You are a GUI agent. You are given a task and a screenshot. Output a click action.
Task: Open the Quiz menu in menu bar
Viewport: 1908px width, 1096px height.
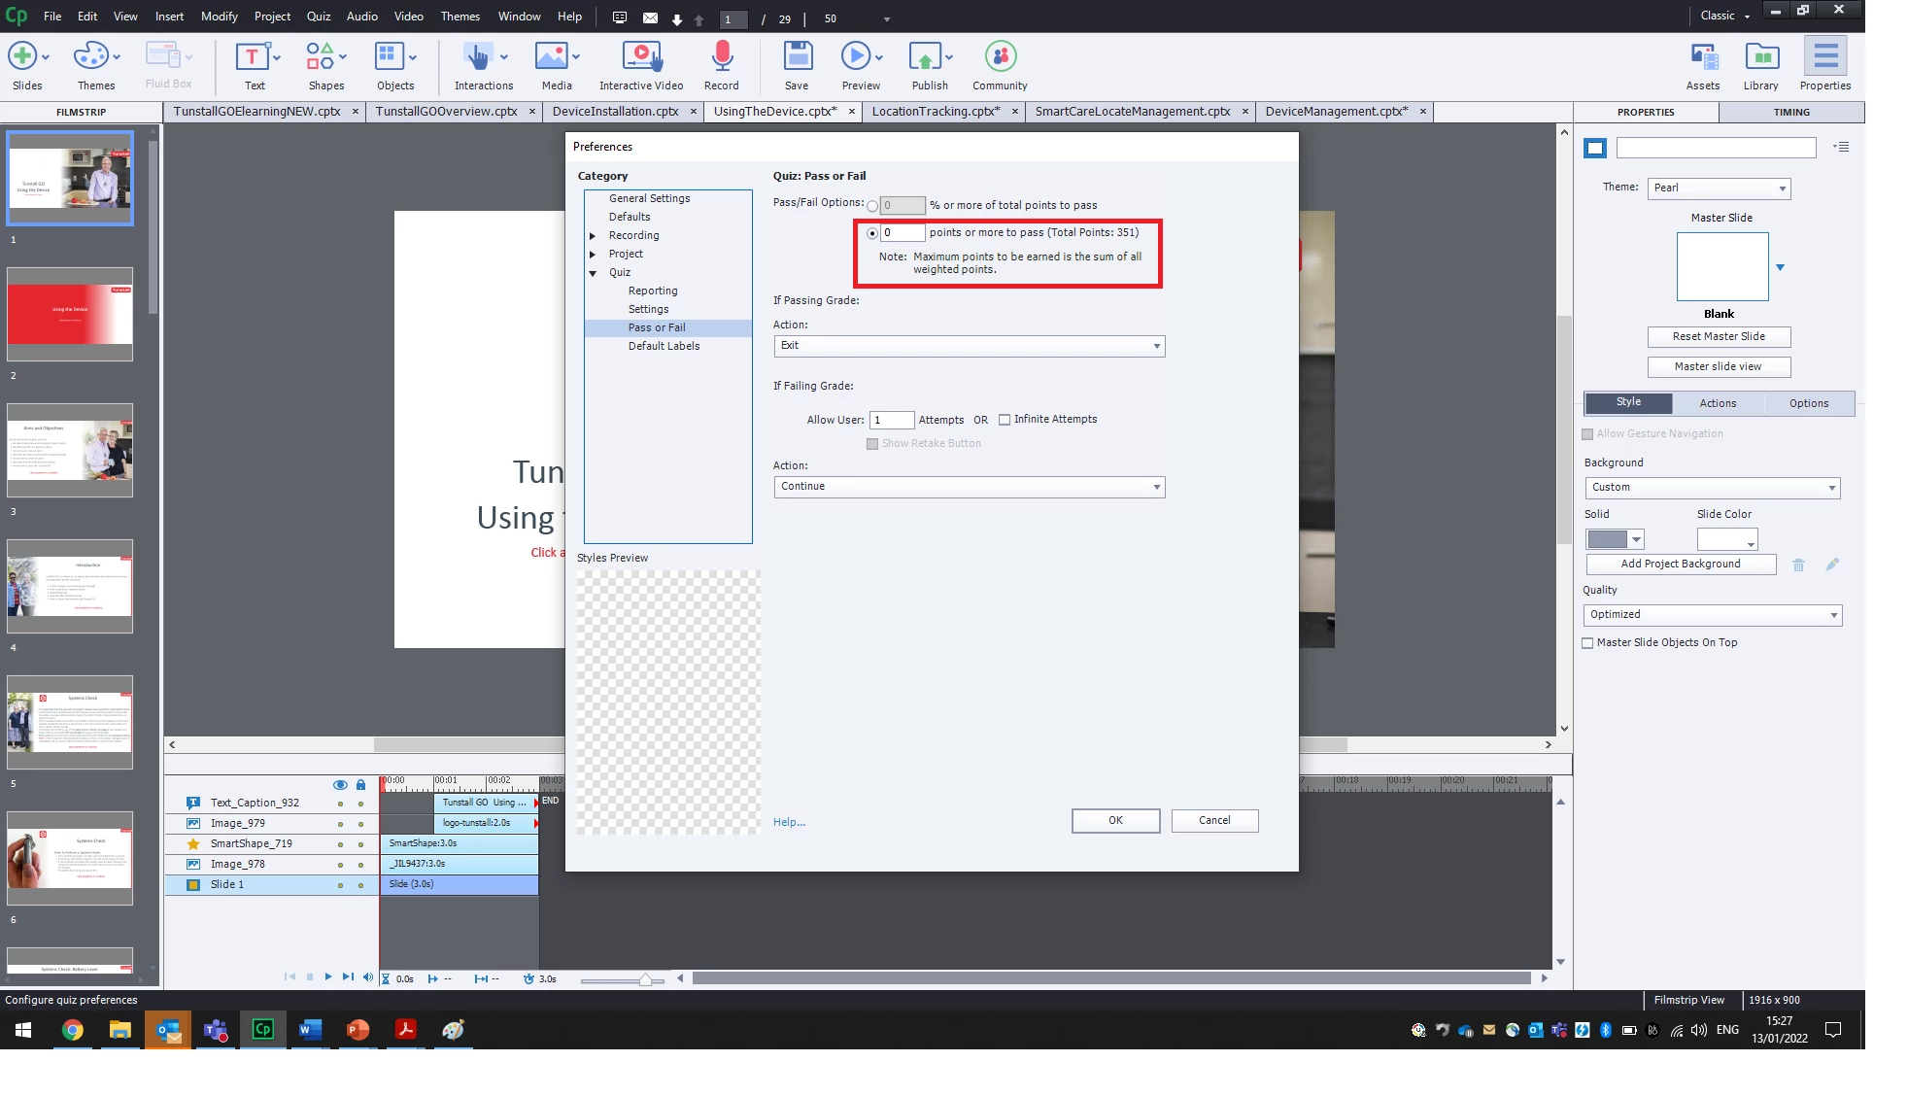[319, 17]
